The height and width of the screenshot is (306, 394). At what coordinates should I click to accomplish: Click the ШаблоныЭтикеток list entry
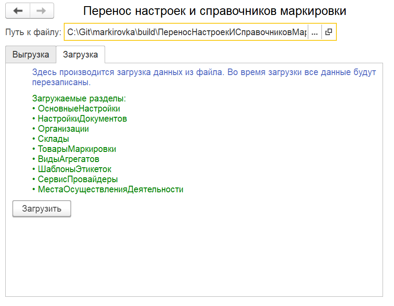pyautogui.click(x=74, y=169)
